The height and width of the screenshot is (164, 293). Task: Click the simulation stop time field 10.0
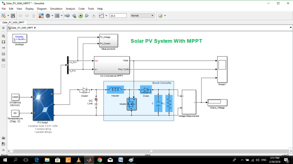[x=118, y=16]
